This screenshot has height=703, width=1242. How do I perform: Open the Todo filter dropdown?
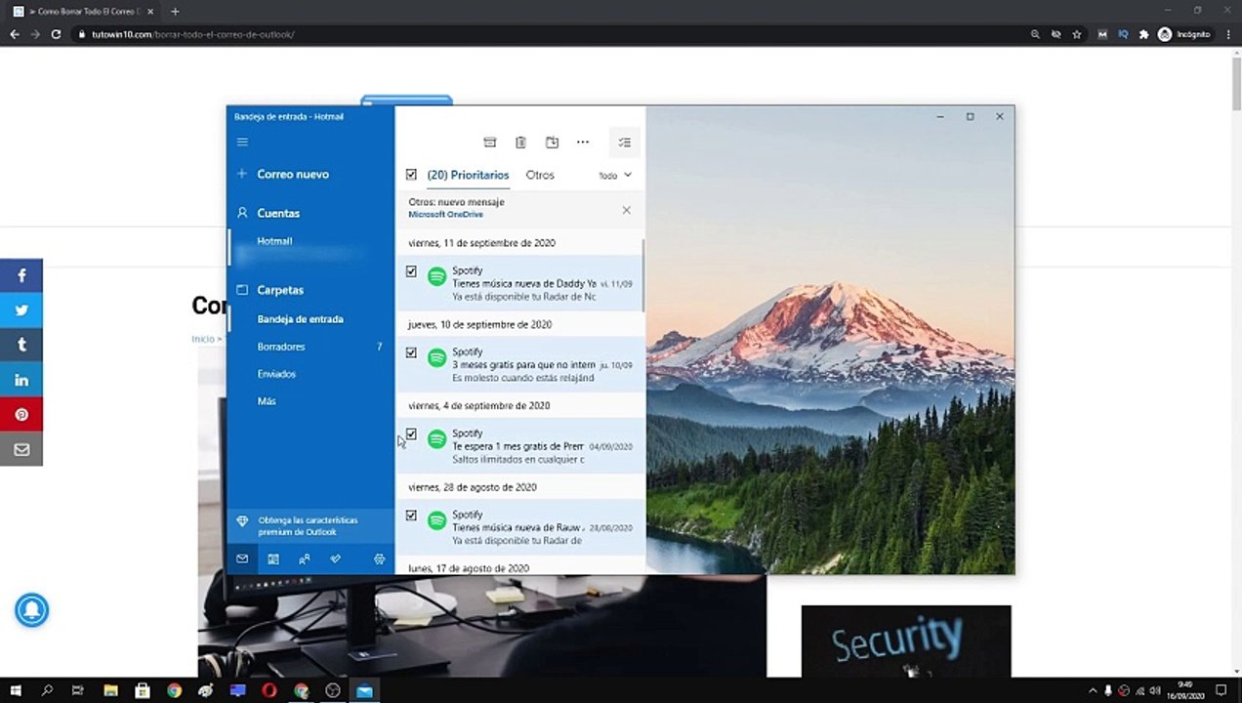point(615,176)
